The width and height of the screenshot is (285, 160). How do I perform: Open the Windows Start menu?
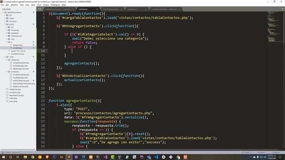(4, 157)
